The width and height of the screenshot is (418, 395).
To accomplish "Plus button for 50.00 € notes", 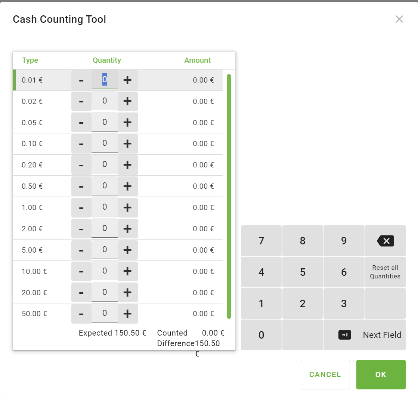I will coord(127,314).
